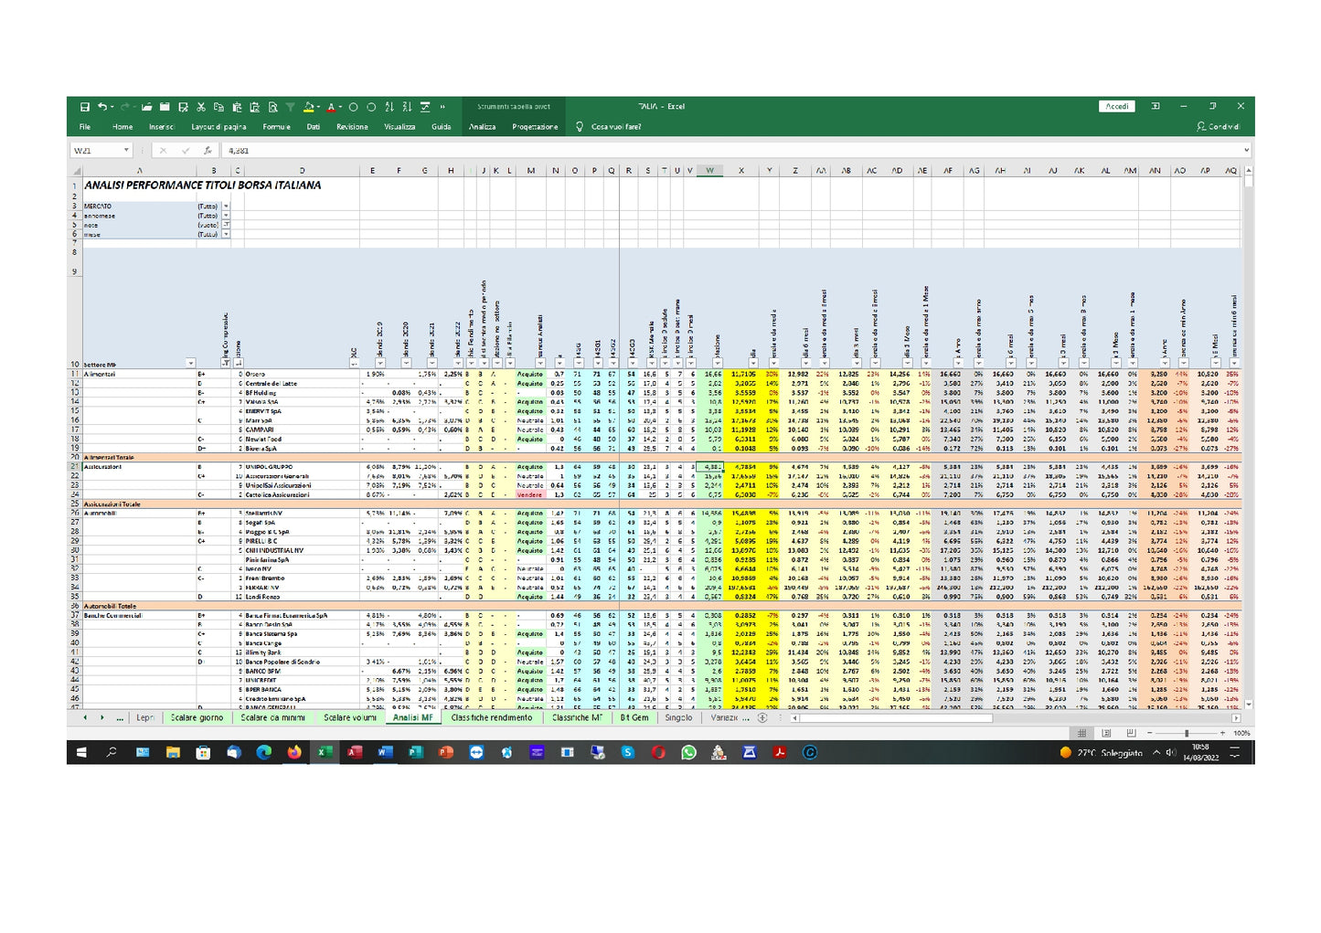Click the Condividi share button

coord(1218,127)
